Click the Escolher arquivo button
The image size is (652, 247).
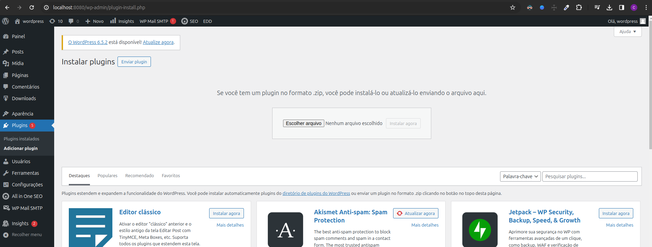[x=303, y=123]
